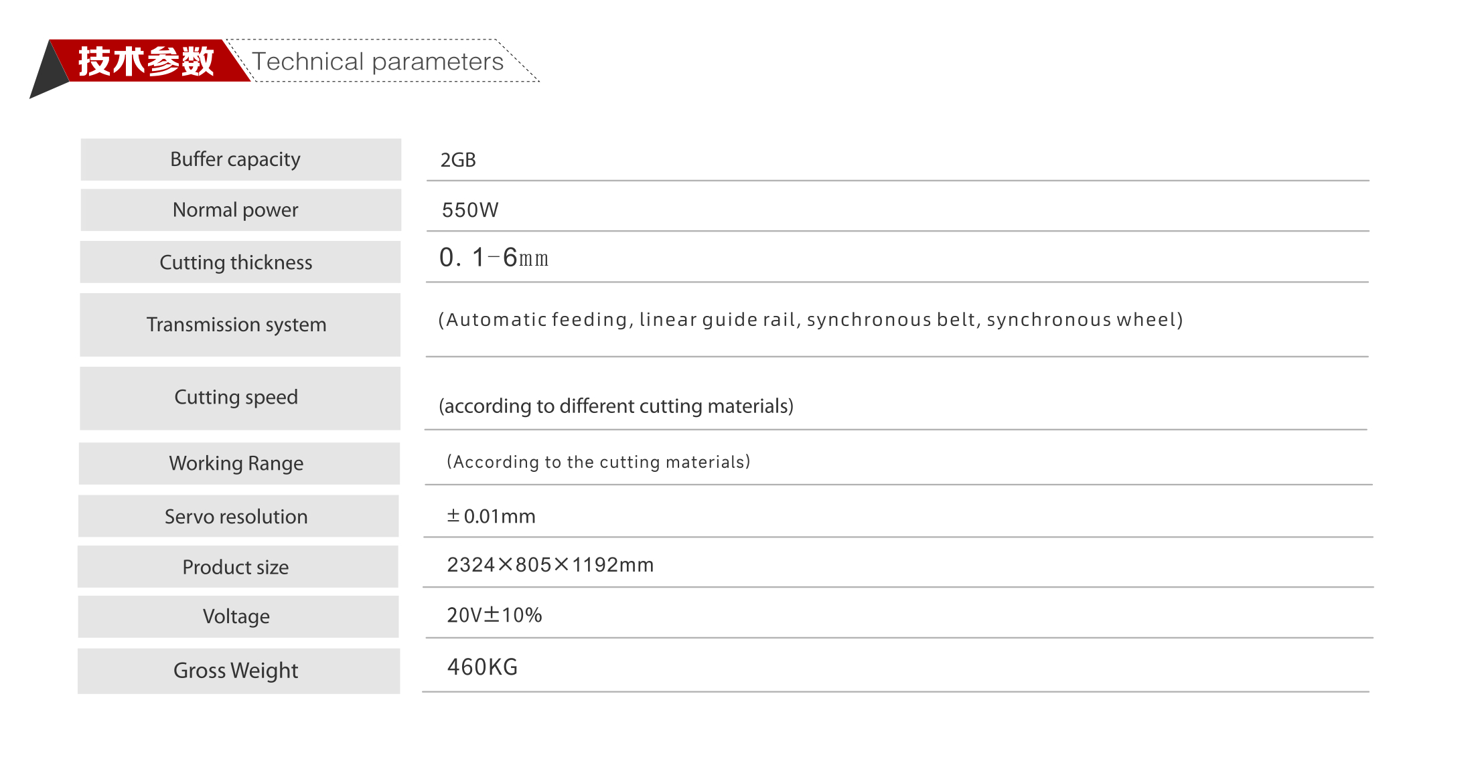Click the According to the cutting materials text
1474x757 pixels.
pyautogui.click(x=599, y=462)
